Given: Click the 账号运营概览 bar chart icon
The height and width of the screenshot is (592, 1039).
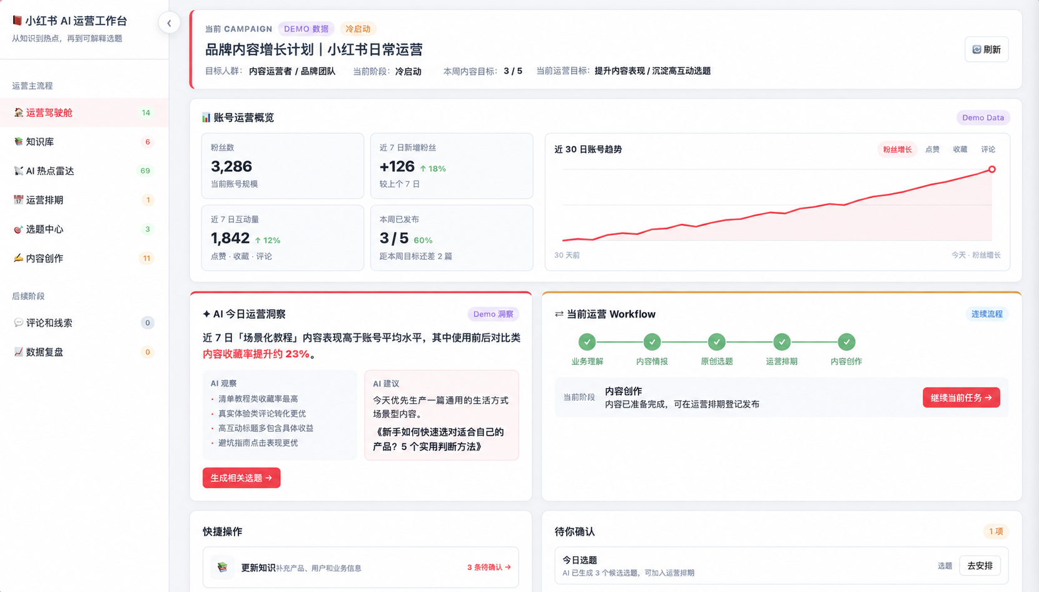Looking at the screenshot, I should [x=206, y=118].
